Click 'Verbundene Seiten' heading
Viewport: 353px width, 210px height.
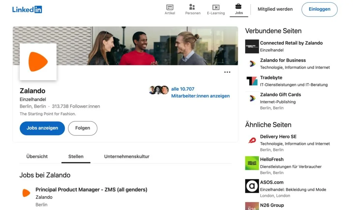273,31
